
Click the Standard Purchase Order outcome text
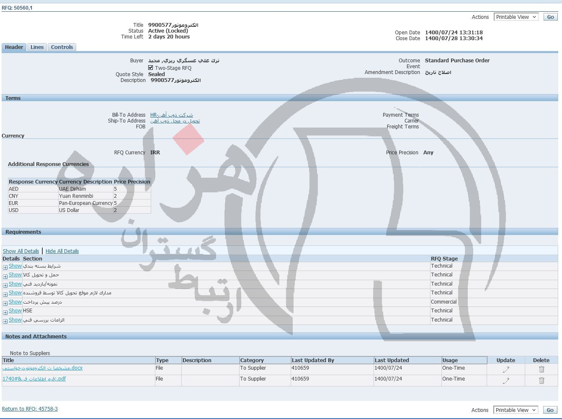(457, 61)
